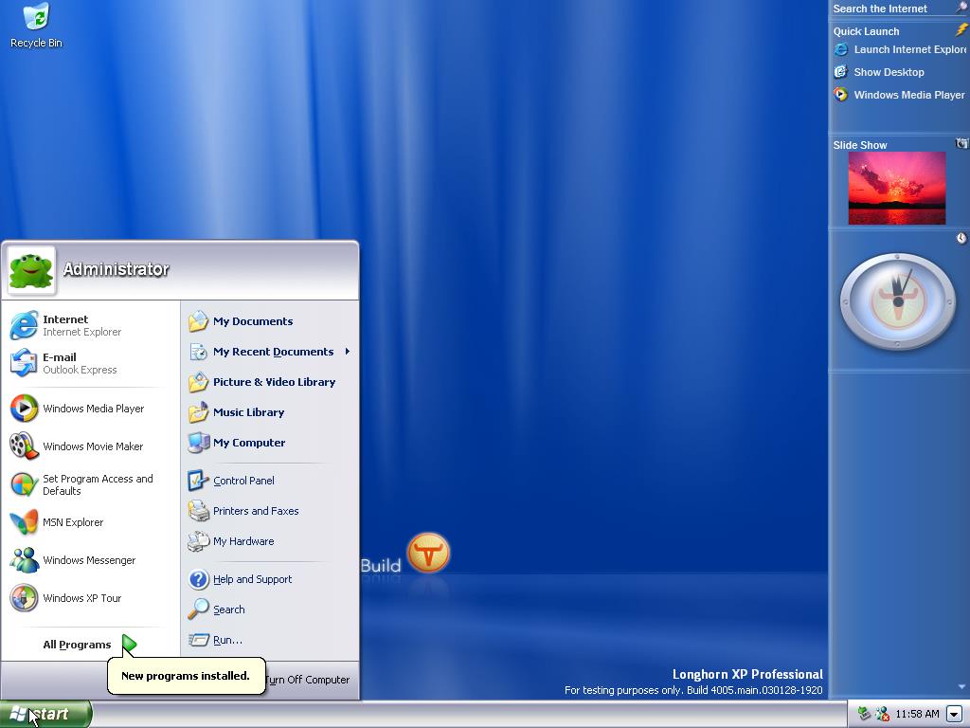Click Windows Media Player in sidebar Quick Launch

(899, 95)
